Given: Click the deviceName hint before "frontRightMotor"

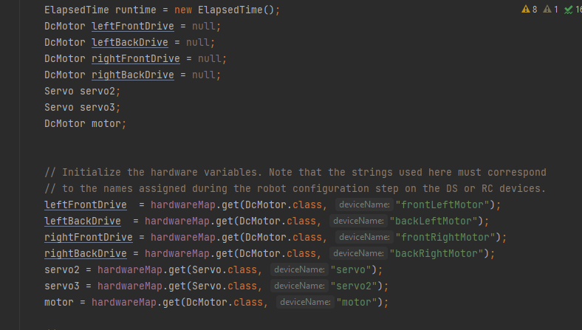Looking at the screenshot, I should pos(363,237).
